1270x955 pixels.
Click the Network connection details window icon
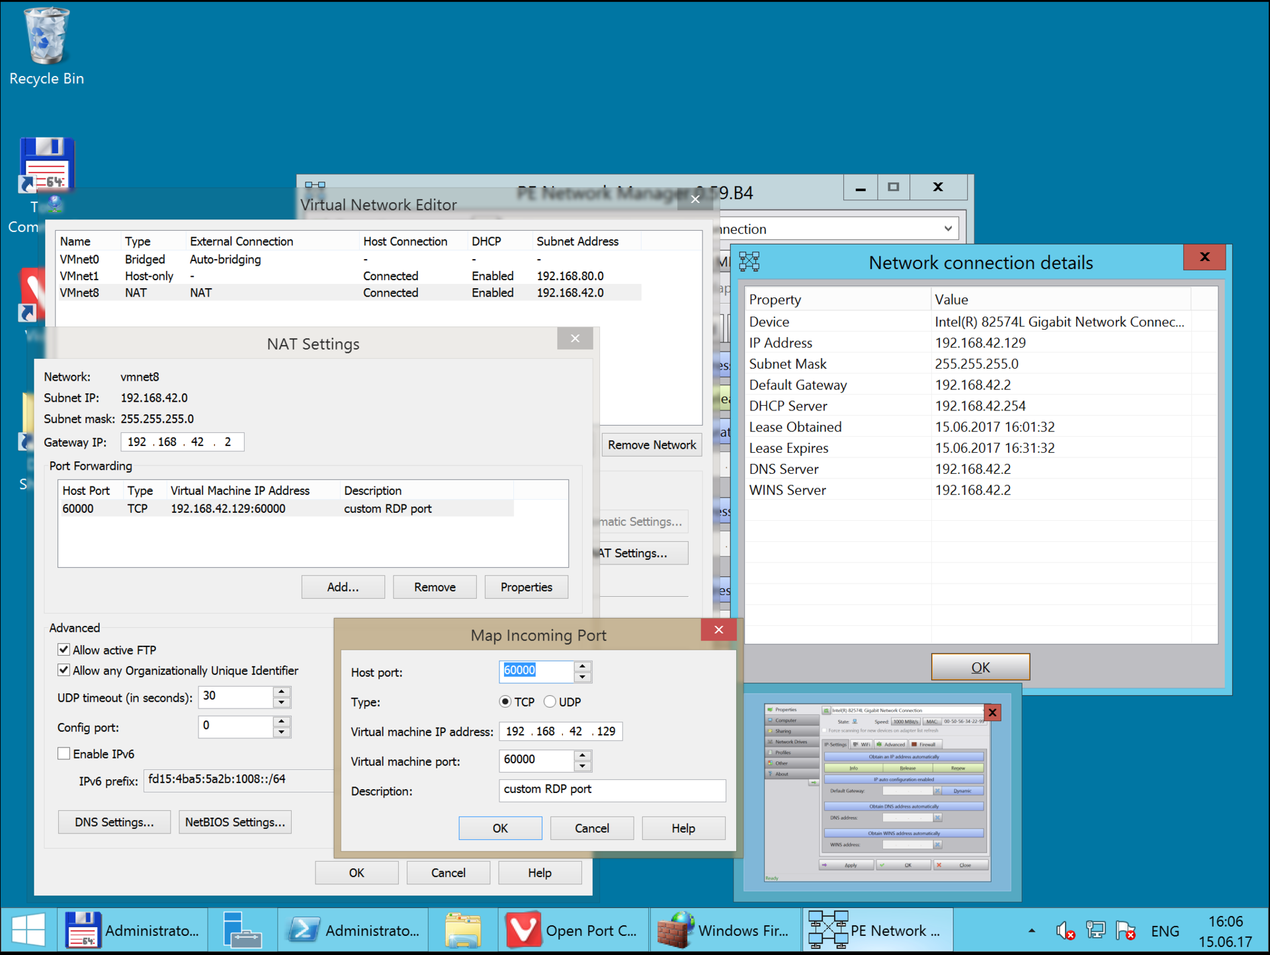pos(749,262)
